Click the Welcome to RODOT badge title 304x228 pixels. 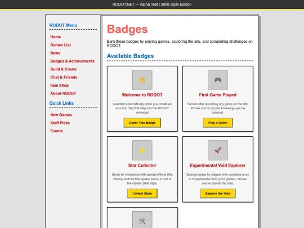tap(142, 95)
